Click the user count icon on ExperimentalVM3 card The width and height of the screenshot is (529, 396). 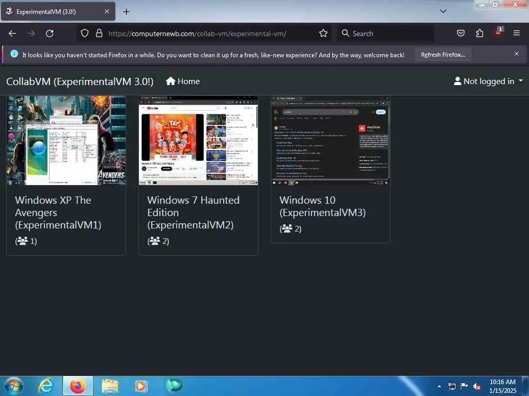pyautogui.click(x=287, y=228)
